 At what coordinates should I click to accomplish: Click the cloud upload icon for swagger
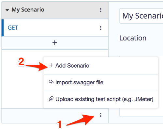click(x=51, y=82)
